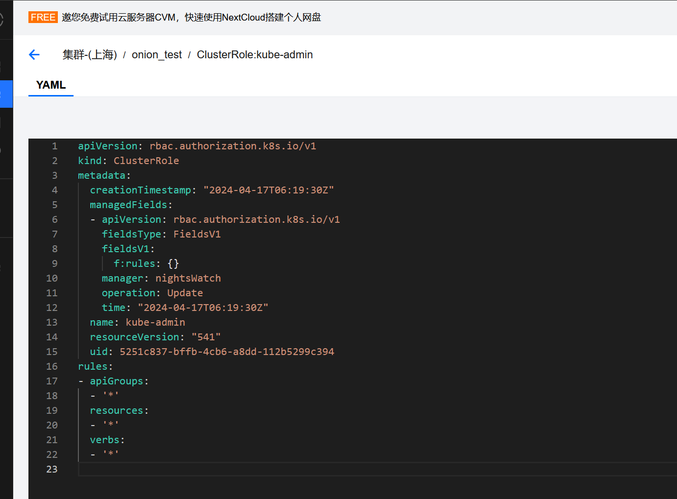The image size is (677, 499).
Task: Go to the 集群-(上海) breadcrumb
Action: coord(90,55)
